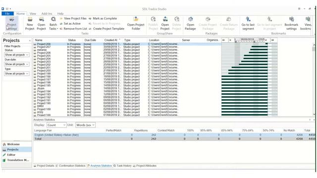Open the Unit Words dropdown
Screen dimensions: 317x178
[x=85, y=125]
